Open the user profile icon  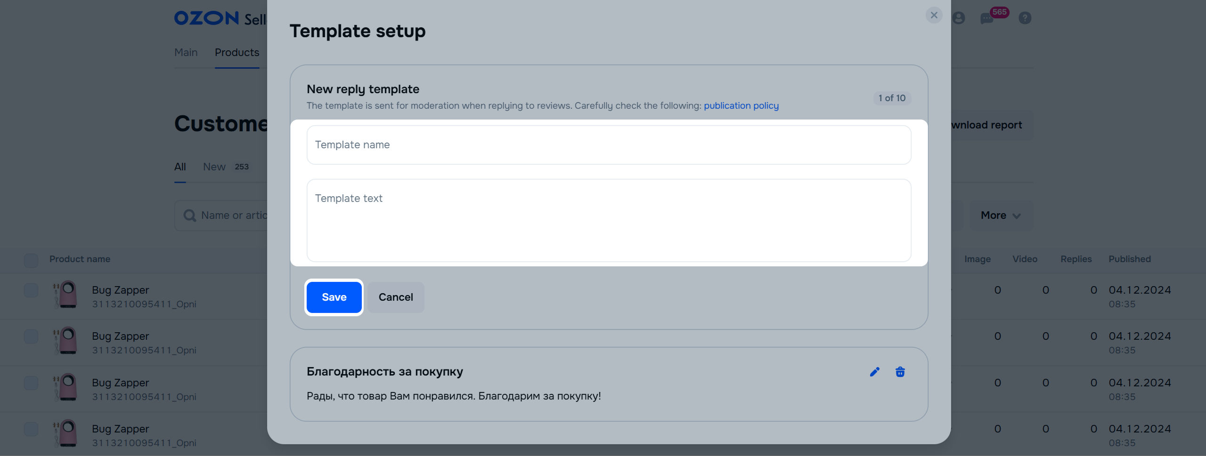click(958, 18)
